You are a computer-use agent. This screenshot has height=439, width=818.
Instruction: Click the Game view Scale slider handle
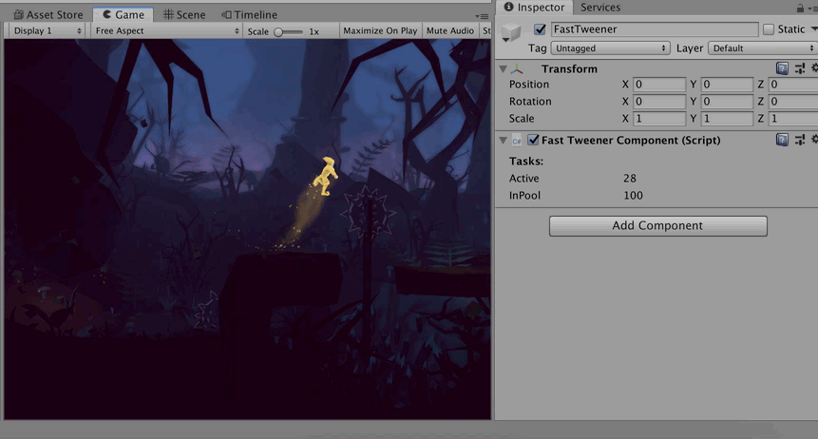coord(278,32)
